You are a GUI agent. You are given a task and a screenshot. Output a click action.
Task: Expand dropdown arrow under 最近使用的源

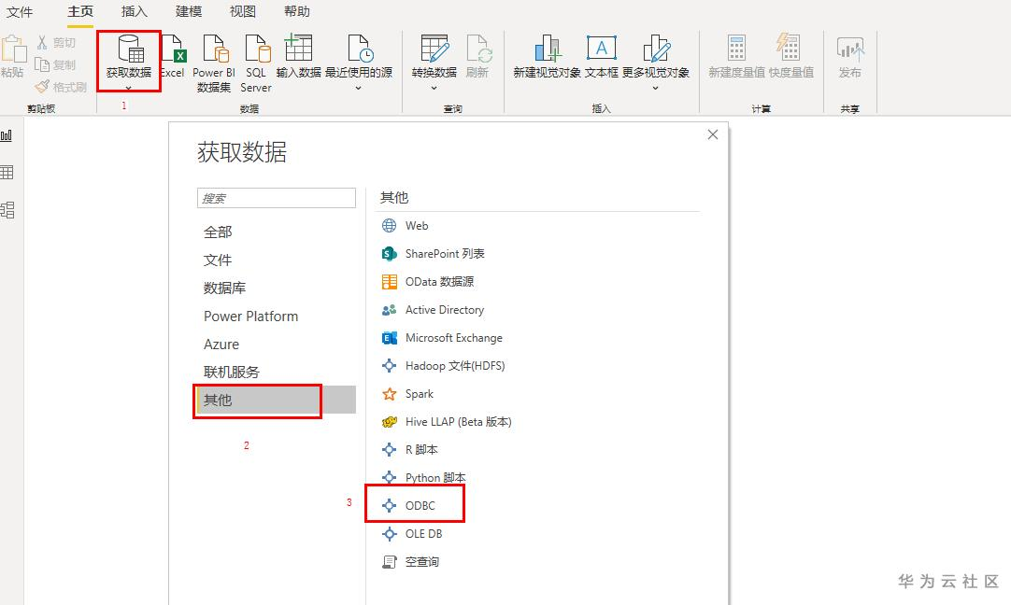tap(359, 89)
